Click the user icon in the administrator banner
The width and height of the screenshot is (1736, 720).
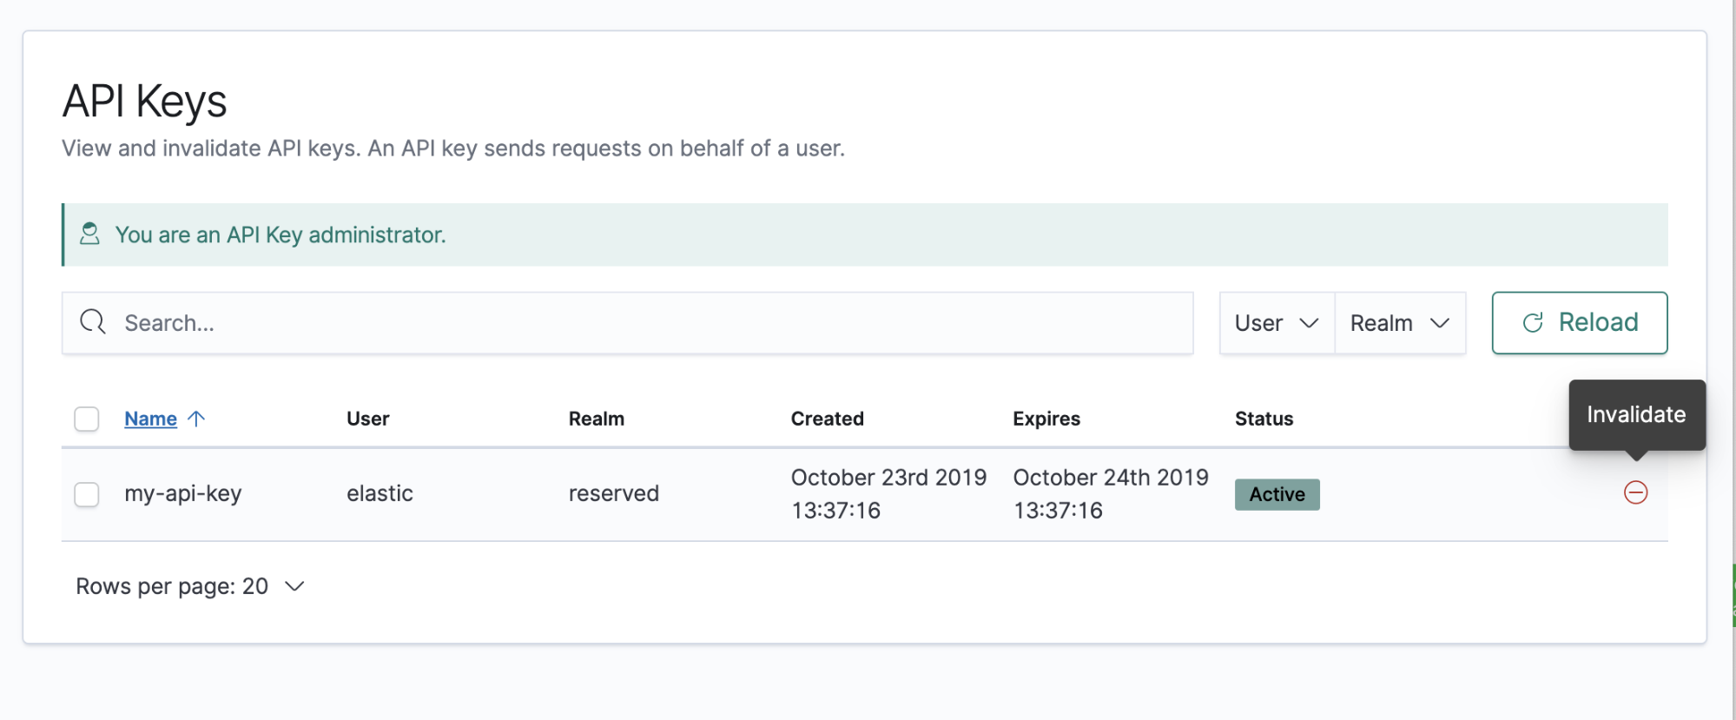(x=89, y=233)
